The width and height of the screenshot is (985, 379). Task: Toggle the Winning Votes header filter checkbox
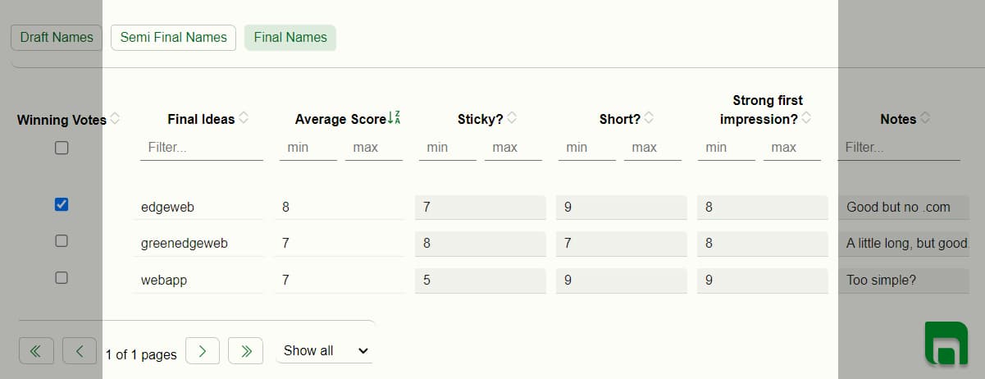(62, 148)
